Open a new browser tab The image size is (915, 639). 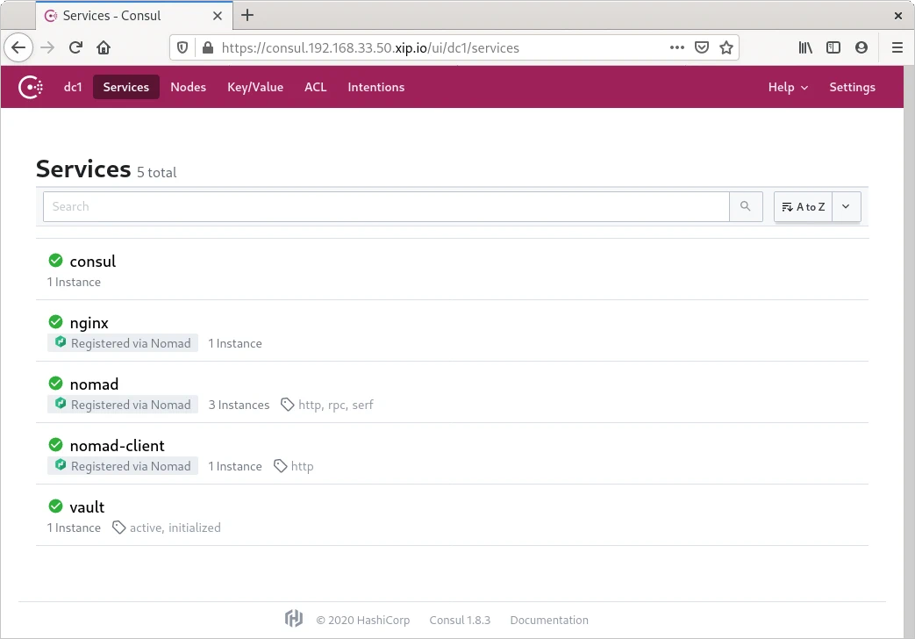[247, 15]
